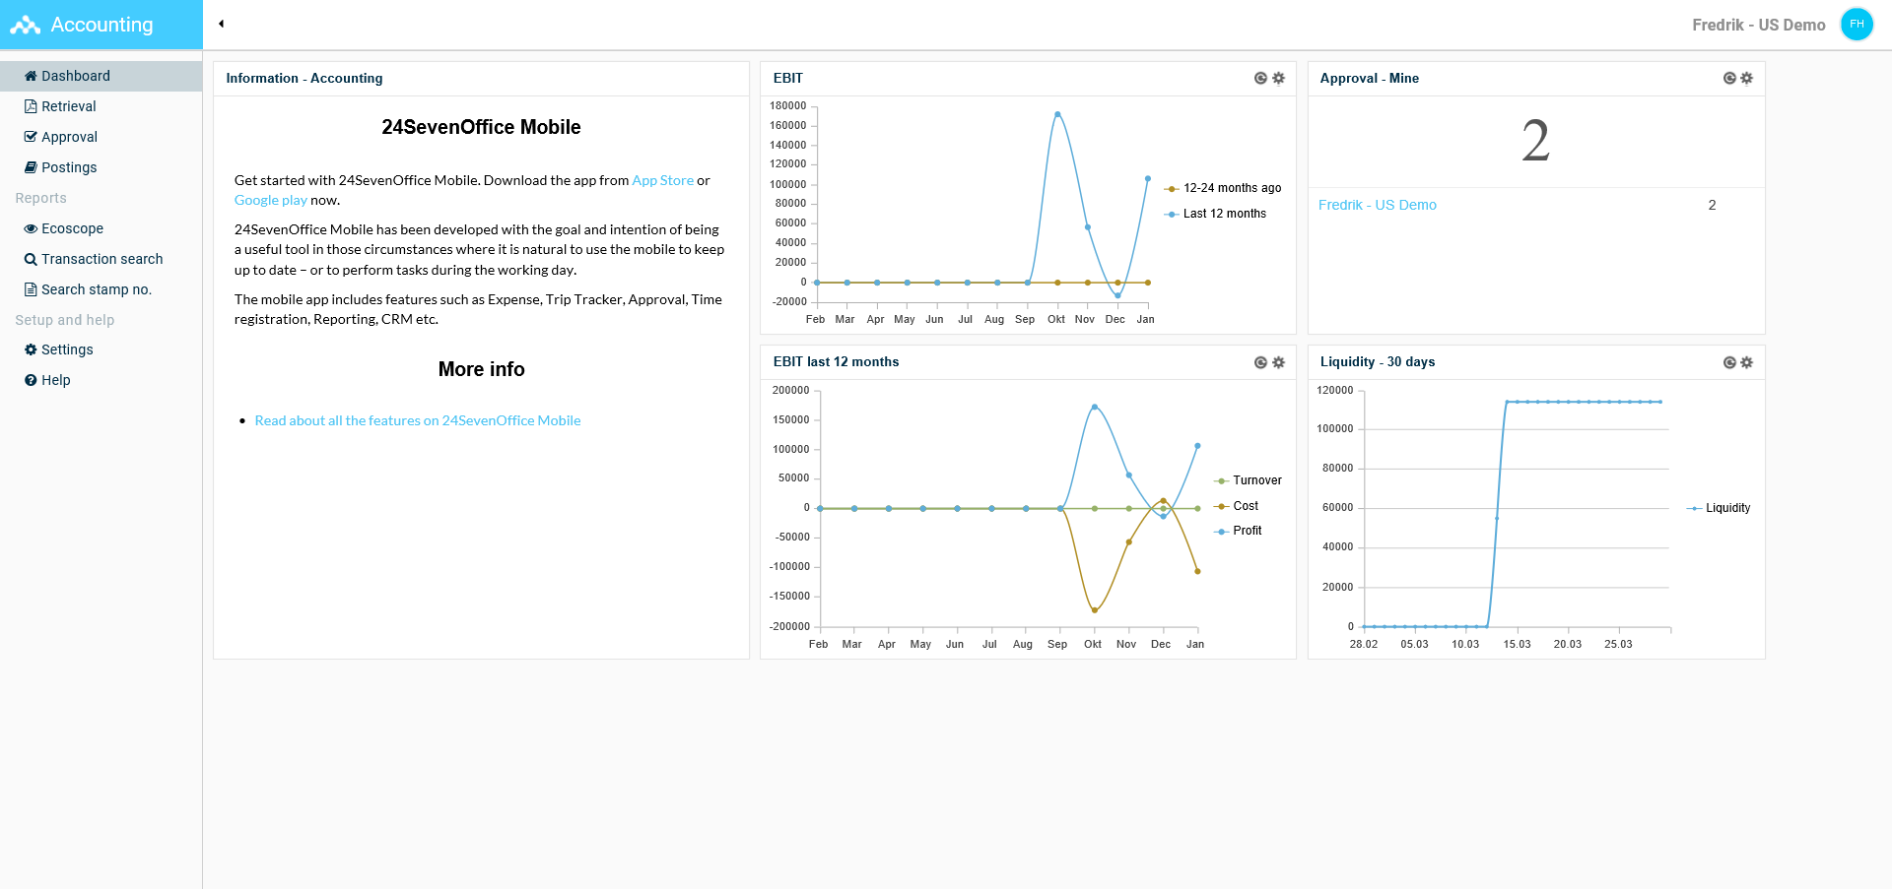Toggle the 12-24 months ago series
This screenshot has height=889, width=1892.
1223,188
